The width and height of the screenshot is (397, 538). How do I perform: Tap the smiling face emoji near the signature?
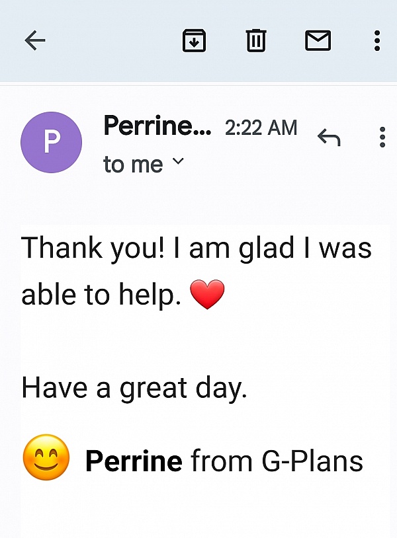[45, 457]
